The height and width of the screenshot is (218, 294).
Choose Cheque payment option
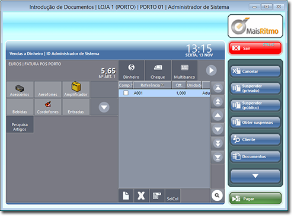(x=158, y=70)
